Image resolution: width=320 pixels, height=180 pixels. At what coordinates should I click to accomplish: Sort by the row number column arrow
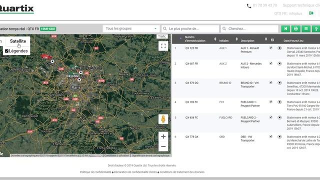click(x=180, y=38)
